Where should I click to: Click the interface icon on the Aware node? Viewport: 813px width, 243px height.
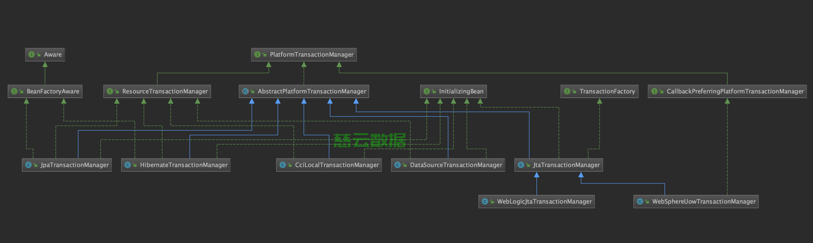[x=32, y=54]
